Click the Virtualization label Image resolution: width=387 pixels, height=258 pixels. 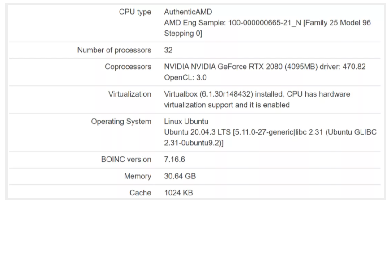tap(129, 94)
